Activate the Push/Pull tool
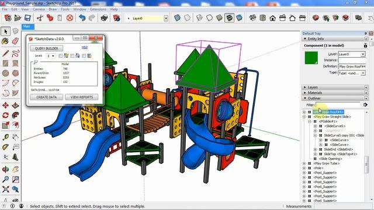This screenshot has height=210, width=374. tap(15, 105)
